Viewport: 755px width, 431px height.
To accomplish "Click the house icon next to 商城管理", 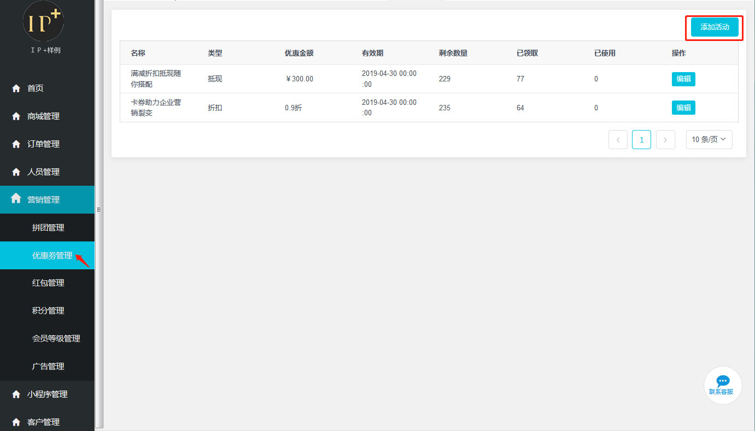I will pyautogui.click(x=16, y=116).
